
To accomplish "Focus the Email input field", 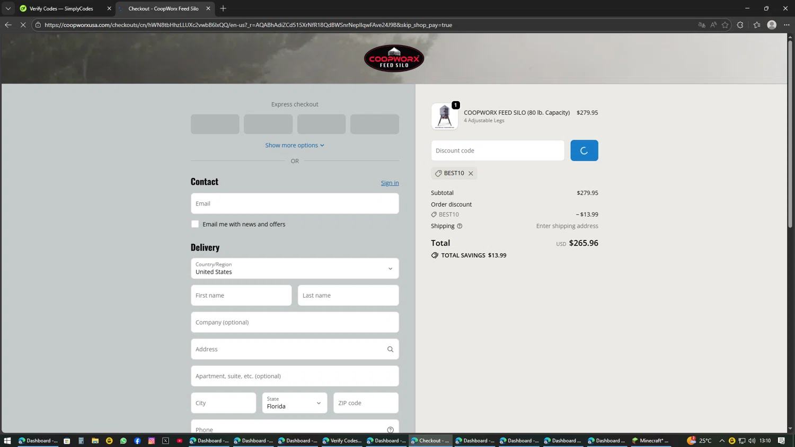I will tap(295, 203).
